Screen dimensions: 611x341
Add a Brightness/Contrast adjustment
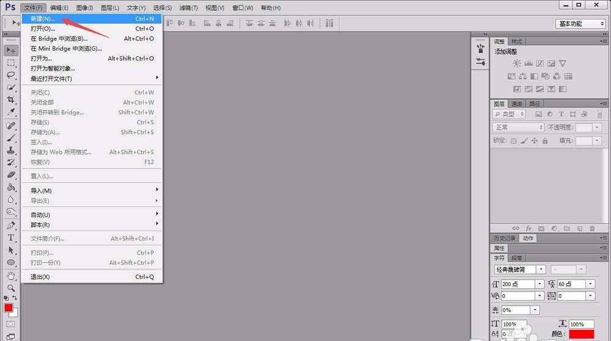517,63
